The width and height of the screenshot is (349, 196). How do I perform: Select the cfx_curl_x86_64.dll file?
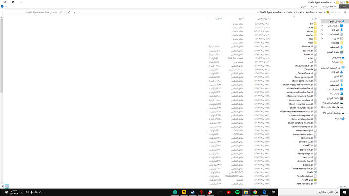coord(306,66)
